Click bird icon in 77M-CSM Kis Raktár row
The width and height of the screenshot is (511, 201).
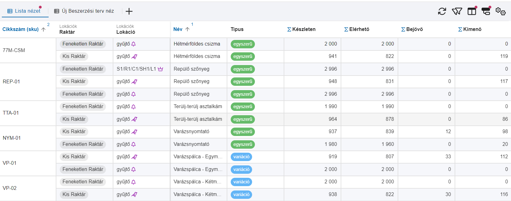click(x=134, y=57)
